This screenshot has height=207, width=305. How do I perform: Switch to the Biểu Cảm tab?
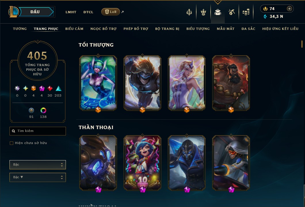point(74,29)
